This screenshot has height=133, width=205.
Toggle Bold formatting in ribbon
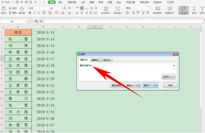30,13
